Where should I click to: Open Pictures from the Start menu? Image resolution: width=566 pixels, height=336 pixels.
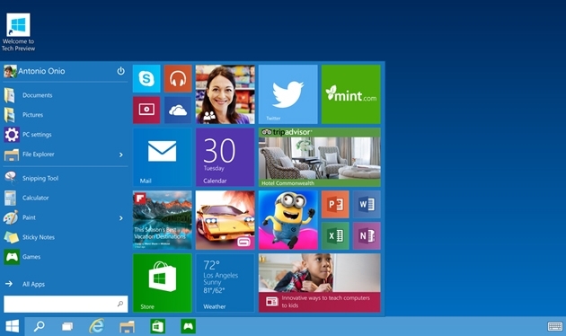[x=65, y=115]
